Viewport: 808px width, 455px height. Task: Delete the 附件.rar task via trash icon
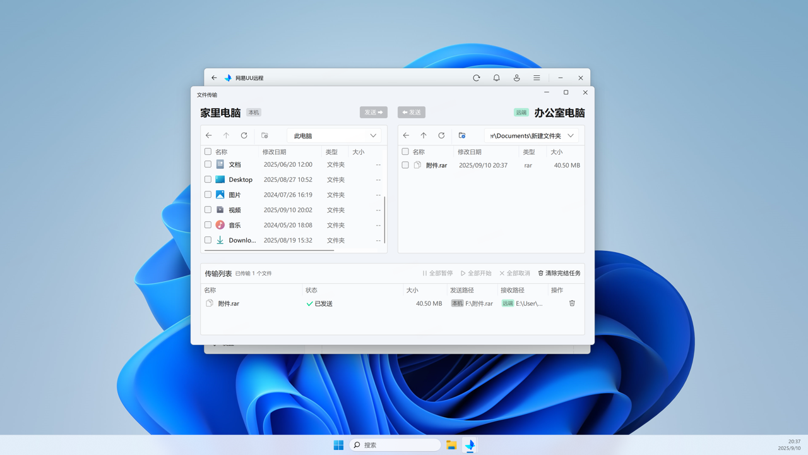572,303
